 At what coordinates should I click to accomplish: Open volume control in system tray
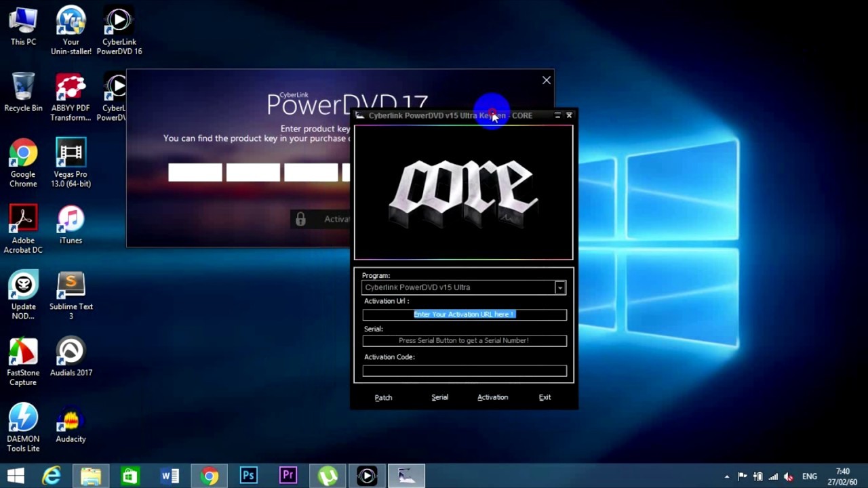point(788,476)
